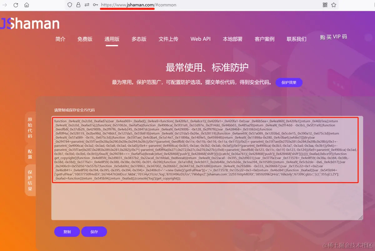Open the shield tracking protection icon

click(70, 5)
